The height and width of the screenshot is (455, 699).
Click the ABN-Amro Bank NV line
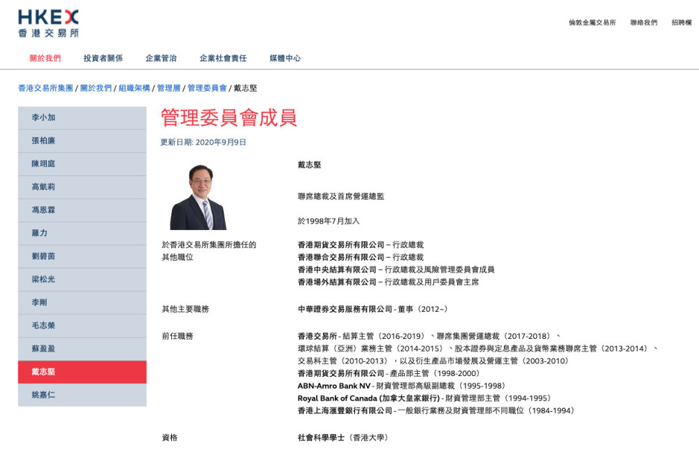(402, 386)
